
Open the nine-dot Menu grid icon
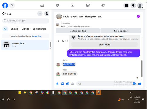[126, 5]
